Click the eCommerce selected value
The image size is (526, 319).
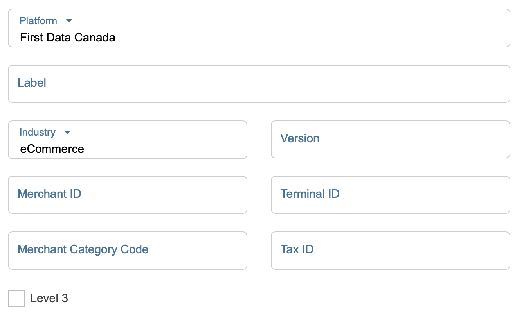pos(52,149)
